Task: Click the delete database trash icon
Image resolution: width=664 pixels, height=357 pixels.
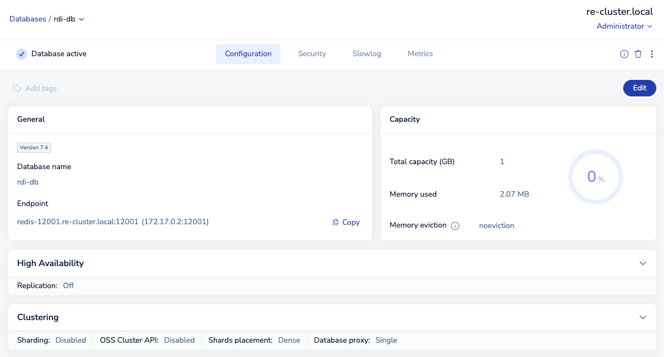Action: 638,54
